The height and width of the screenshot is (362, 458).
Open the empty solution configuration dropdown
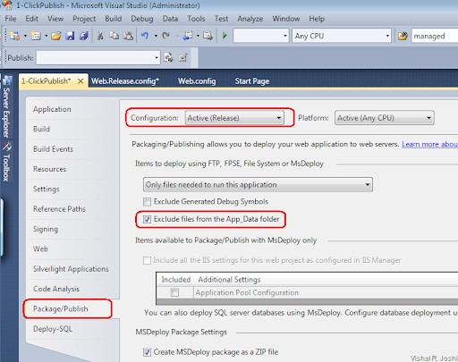click(x=261, y=36)
